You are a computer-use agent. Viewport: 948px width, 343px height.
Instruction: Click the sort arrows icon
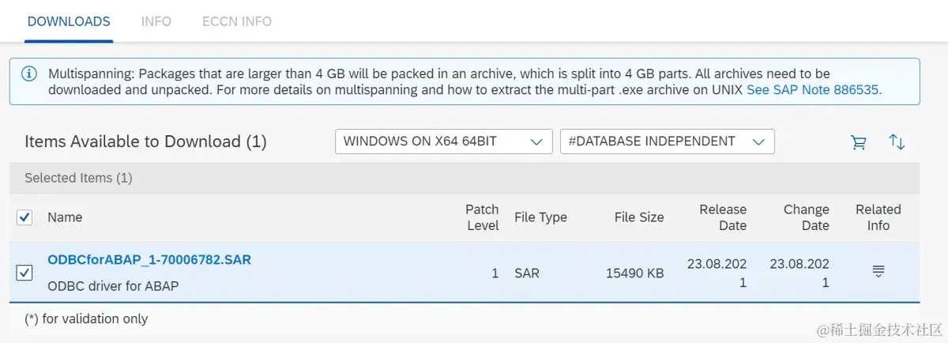click(x=897, y=142)
